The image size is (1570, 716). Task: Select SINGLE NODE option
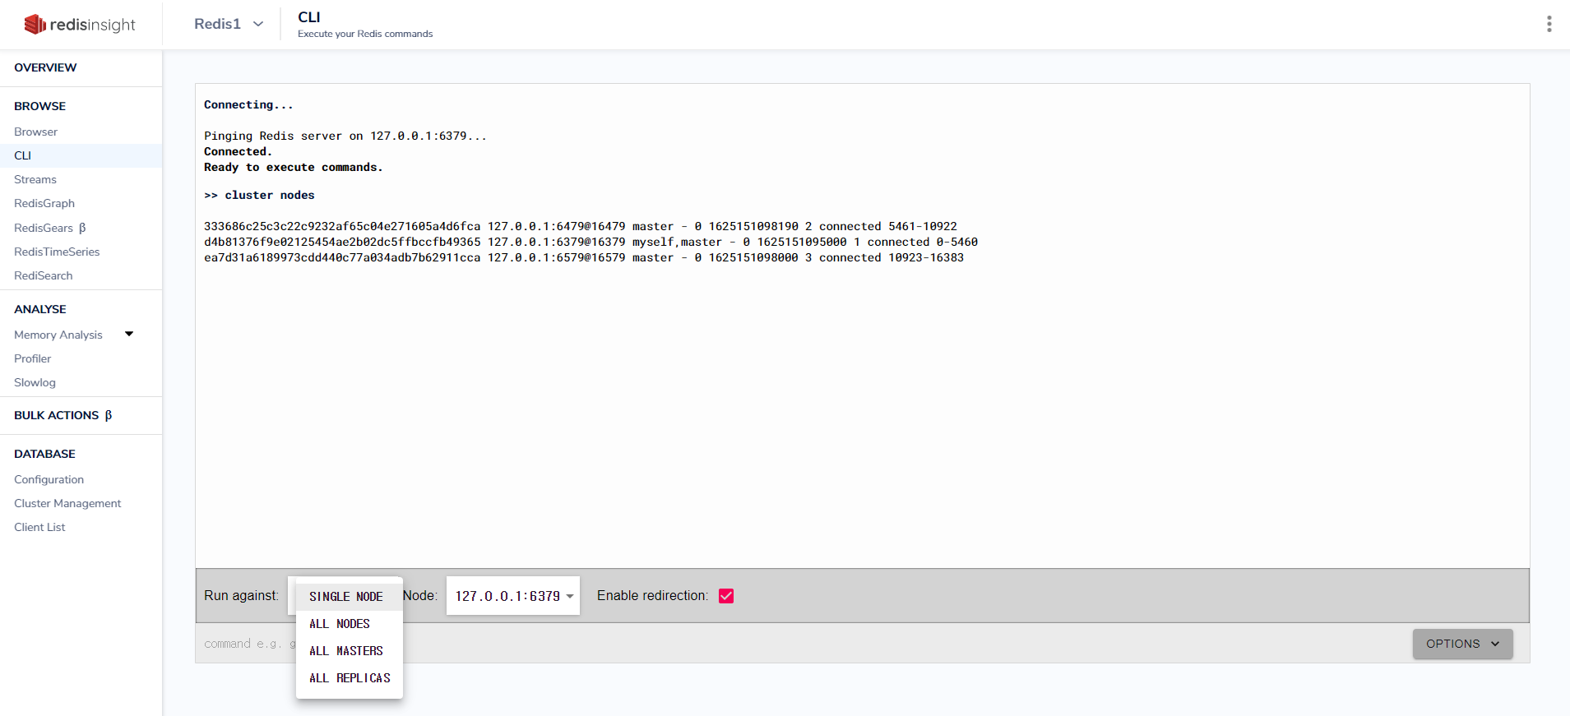350,597
